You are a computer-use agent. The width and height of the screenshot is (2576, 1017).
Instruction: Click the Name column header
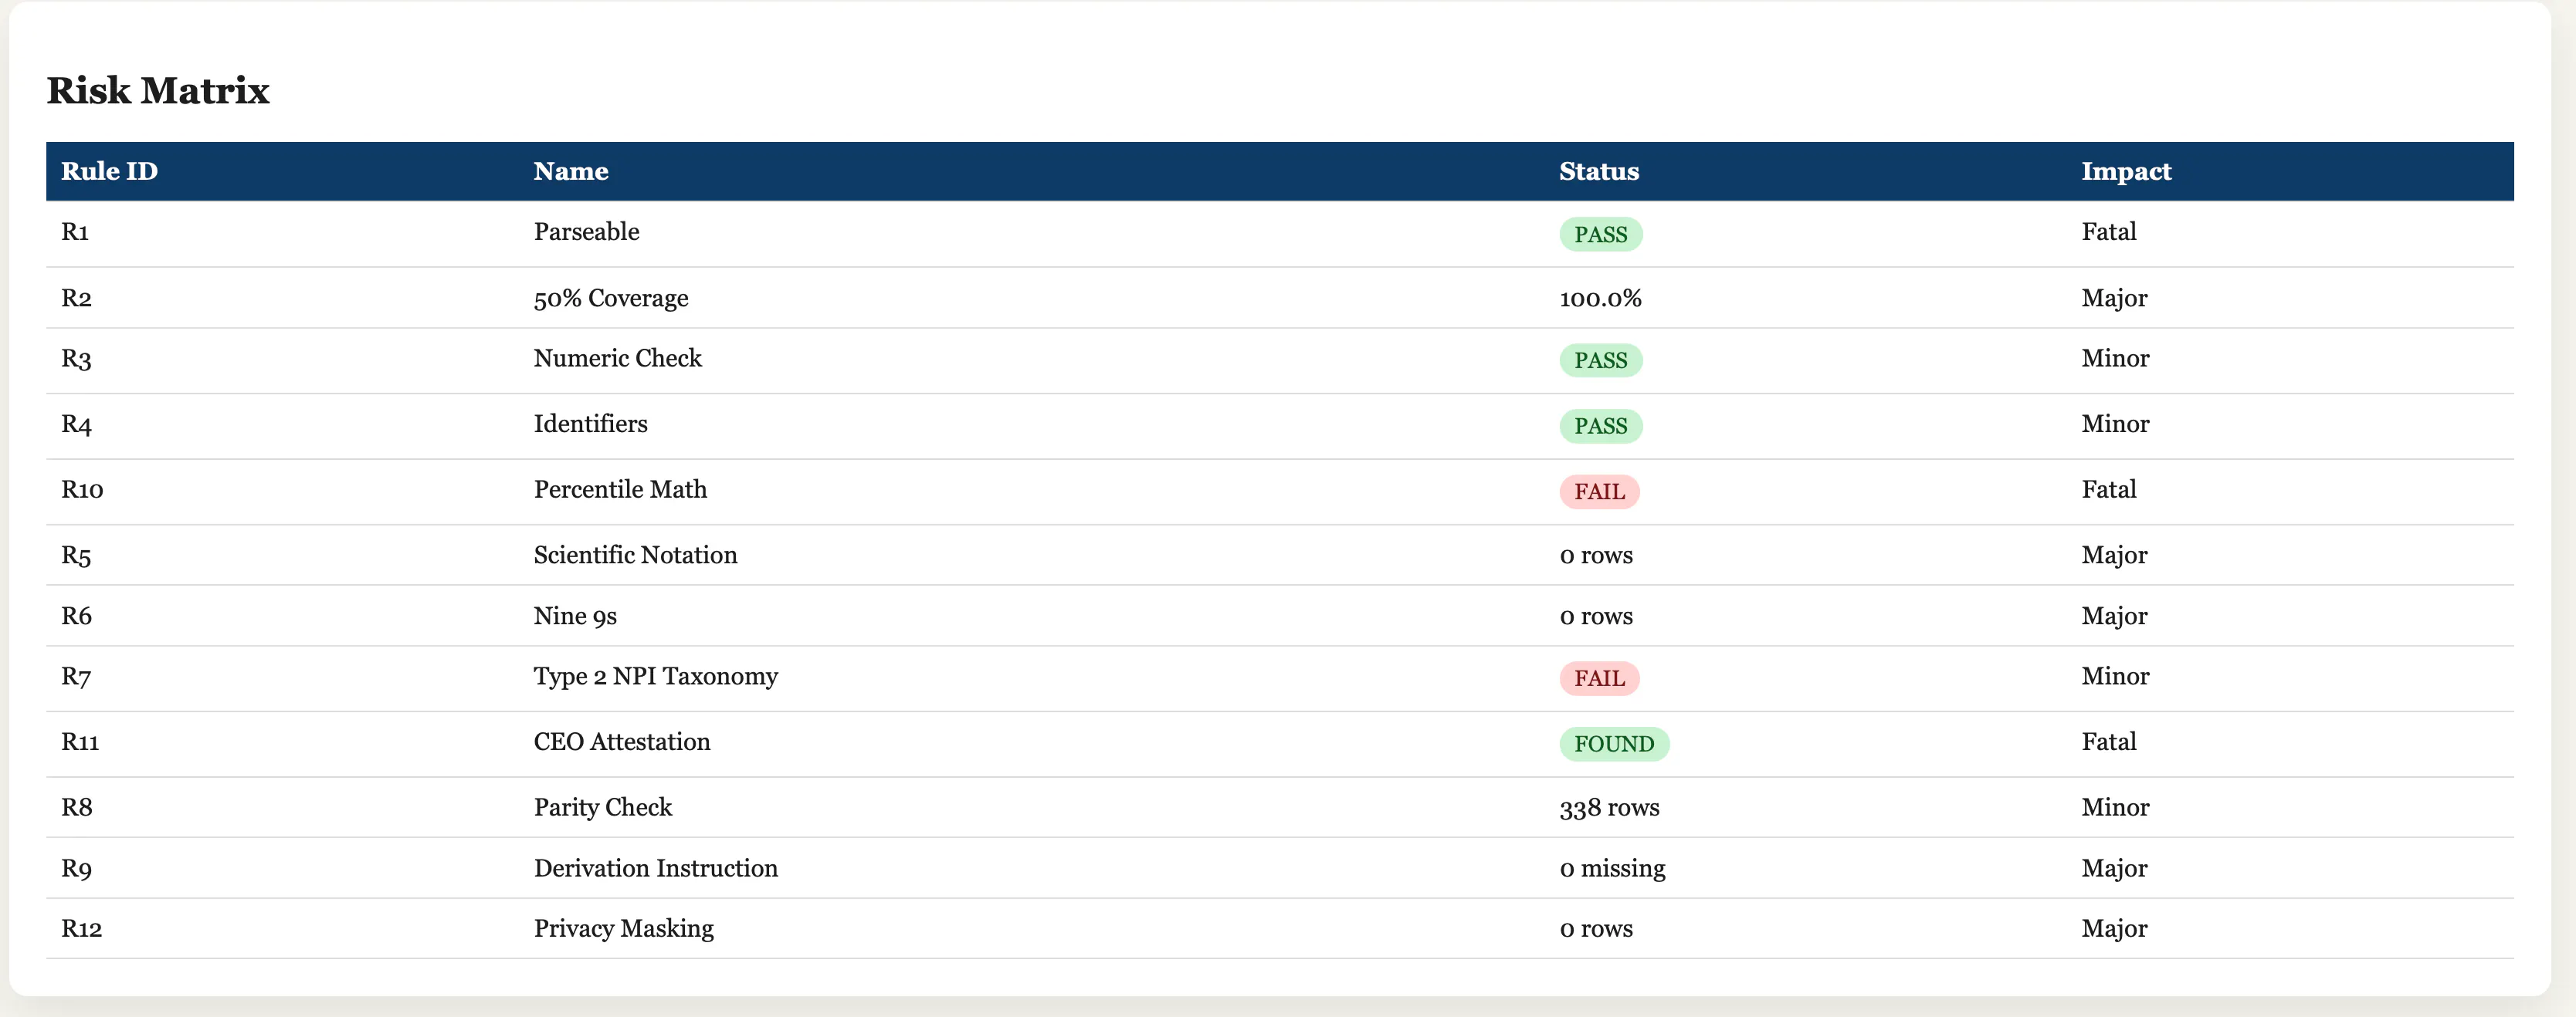point(570,172)
